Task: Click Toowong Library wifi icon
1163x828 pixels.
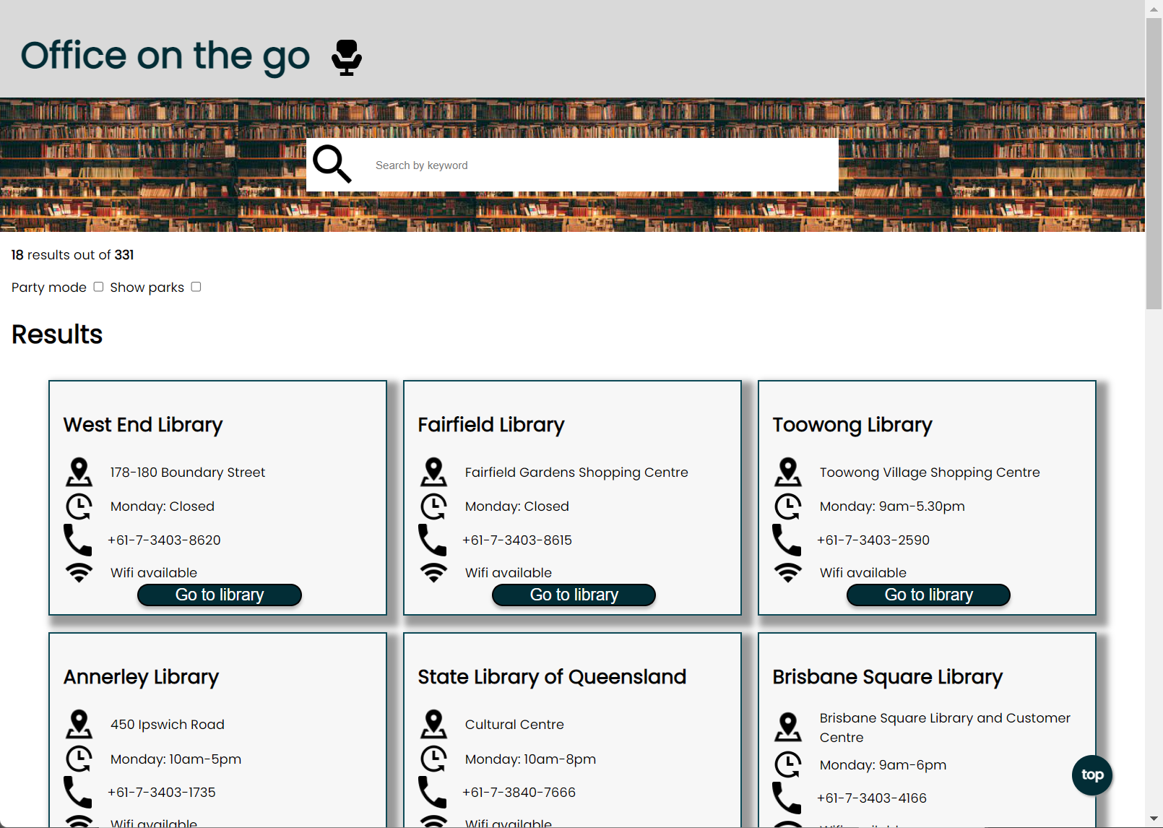Action: click(x=788, y=573)
